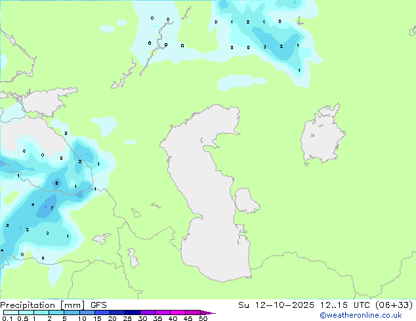Screen dimensions: 416x321
Task: Click the precipitation value '8' on the map
Action: [x=56, y=183]
